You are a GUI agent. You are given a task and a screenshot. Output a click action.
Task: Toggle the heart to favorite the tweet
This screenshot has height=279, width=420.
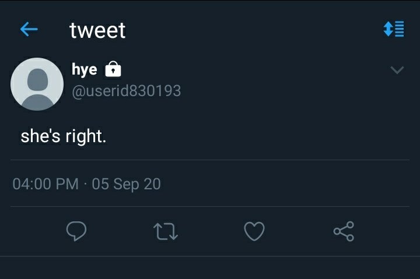pos(254,231)
